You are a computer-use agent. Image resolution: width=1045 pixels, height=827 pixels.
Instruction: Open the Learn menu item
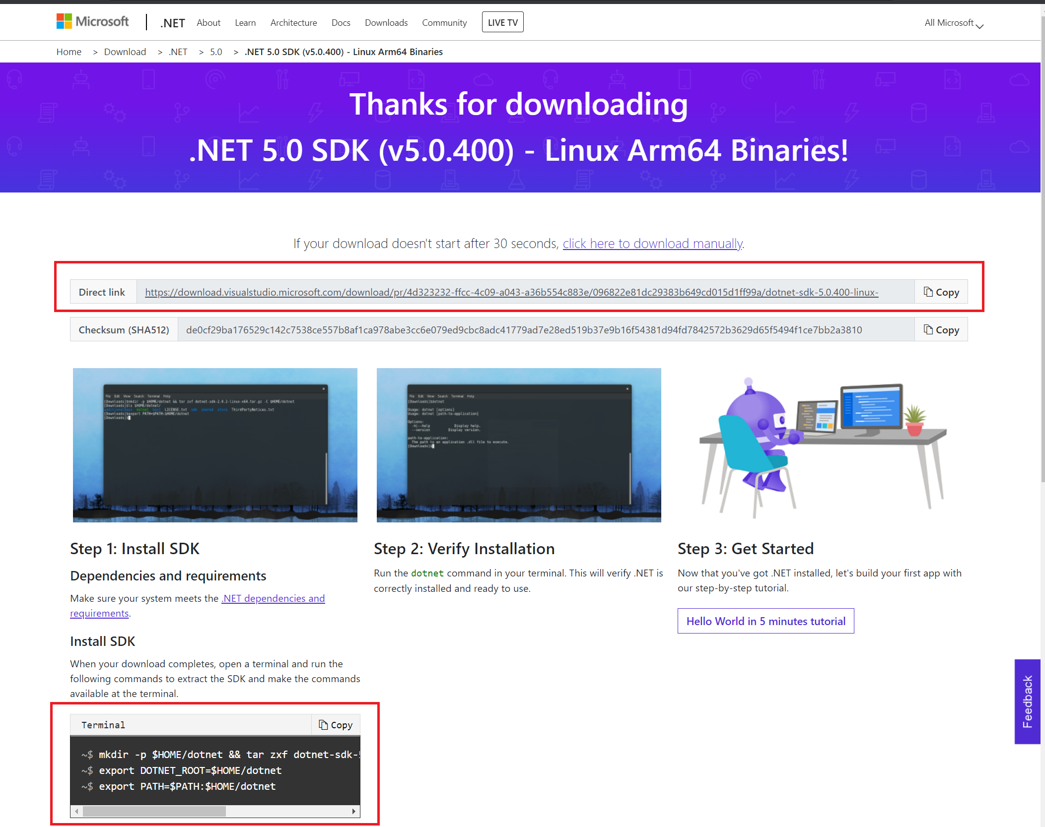[245, 23]
